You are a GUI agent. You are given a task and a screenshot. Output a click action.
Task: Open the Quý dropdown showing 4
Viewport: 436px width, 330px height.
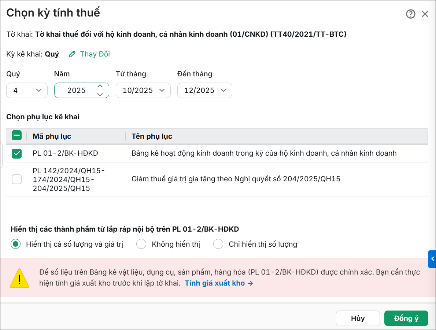tap(27, 90)
